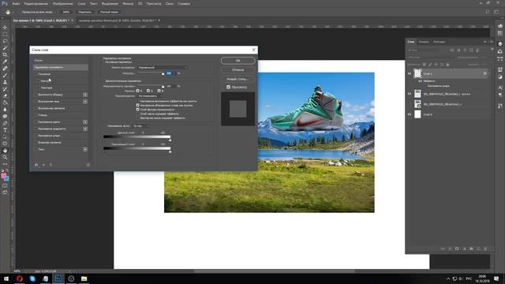
Task: Add another Тень effect with plus
Action: 85,149
